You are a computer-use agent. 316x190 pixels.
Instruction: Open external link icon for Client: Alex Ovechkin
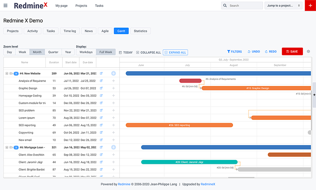coord(101,155)
